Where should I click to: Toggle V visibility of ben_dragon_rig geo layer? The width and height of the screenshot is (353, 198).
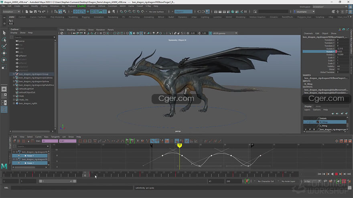click(x=306, y=130)
